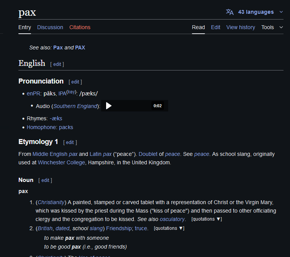290x257 pixels.
Task: Edit the Noun section
Action: point(45,180)
